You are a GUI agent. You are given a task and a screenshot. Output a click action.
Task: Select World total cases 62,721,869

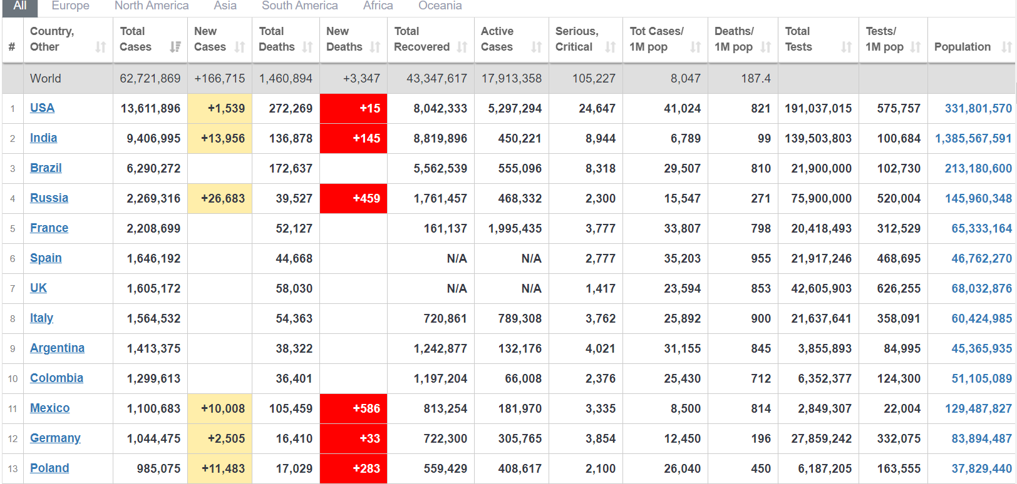150,78
